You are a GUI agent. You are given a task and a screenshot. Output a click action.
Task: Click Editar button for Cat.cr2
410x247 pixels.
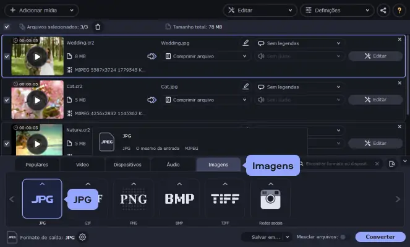(x=375, y=100)
